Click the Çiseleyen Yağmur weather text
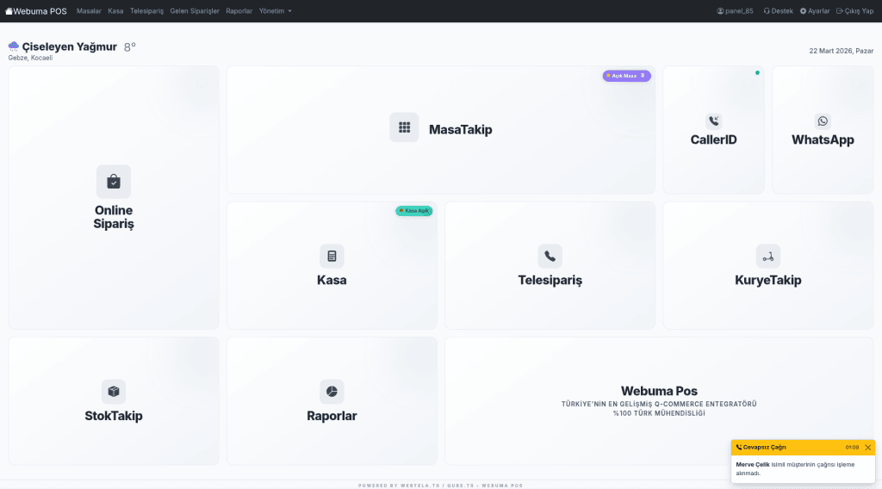The height and width of the screenshot is (489, 882). pyautogui.click(x=69, y=46)
